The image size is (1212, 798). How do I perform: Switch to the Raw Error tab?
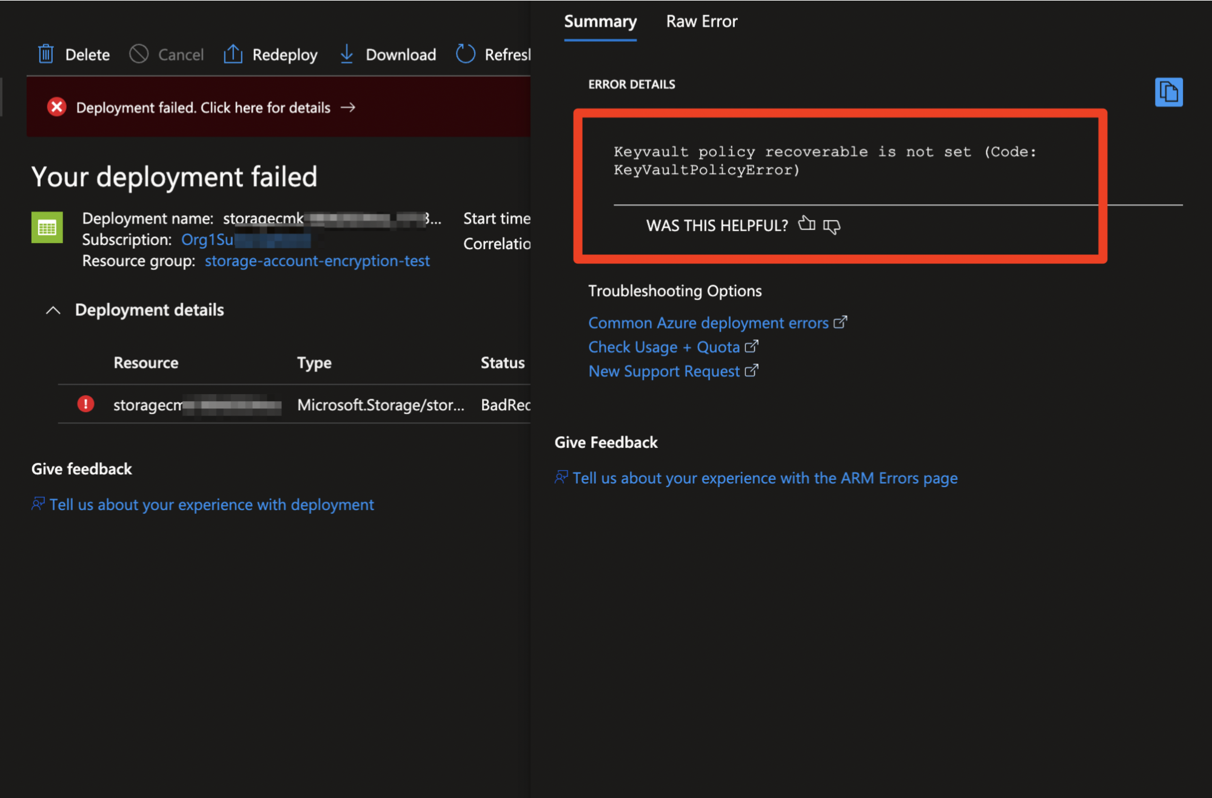click(x=701, y=21)
